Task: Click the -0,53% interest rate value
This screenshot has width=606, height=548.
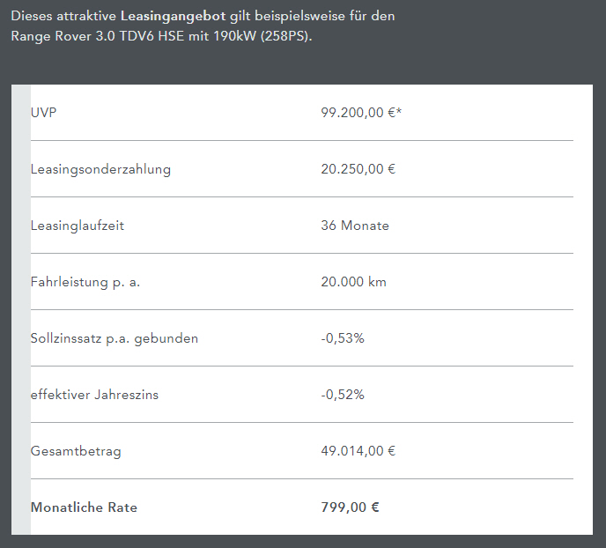Action: 343,338
